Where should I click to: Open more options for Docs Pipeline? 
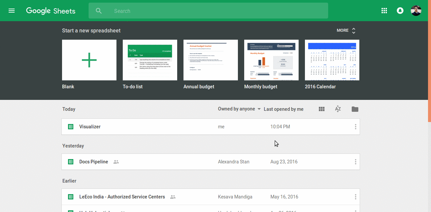pos(355,162)
